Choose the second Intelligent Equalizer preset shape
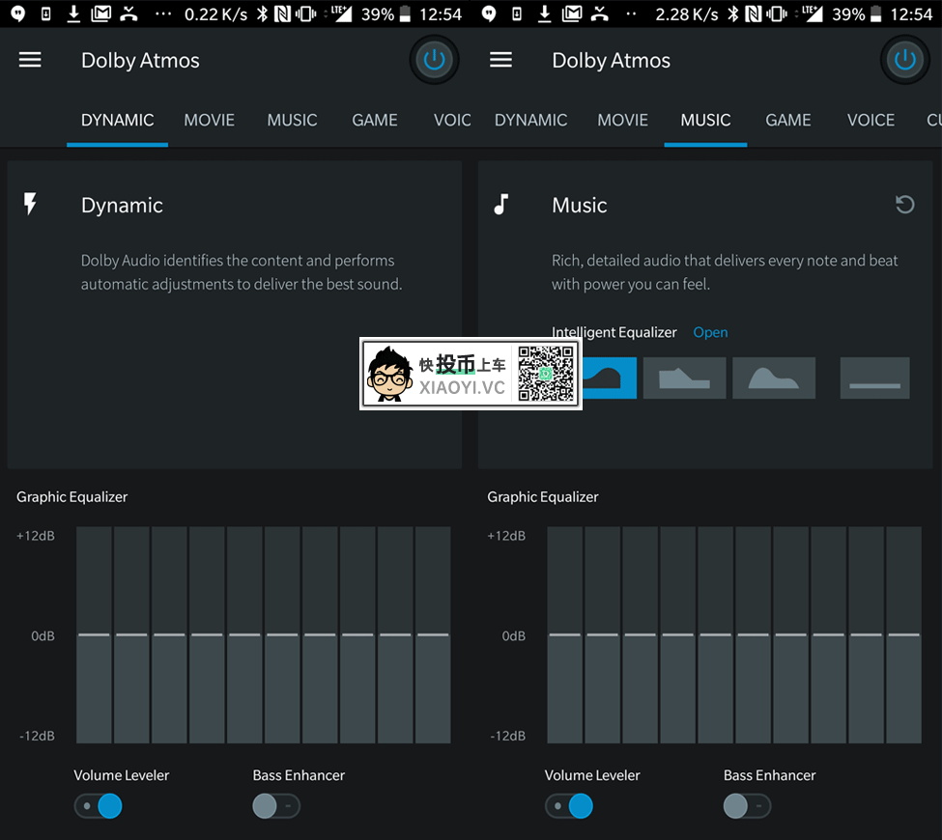942x840 pixels. (684, 378)
